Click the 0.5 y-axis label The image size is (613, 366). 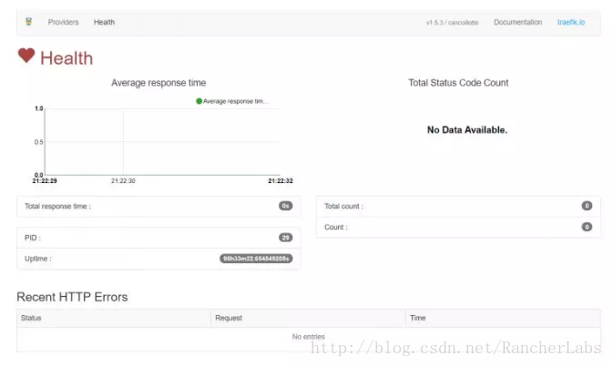(38, 142)
